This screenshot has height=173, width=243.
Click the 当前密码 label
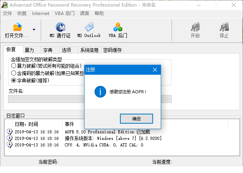click(x=48, y=162)
